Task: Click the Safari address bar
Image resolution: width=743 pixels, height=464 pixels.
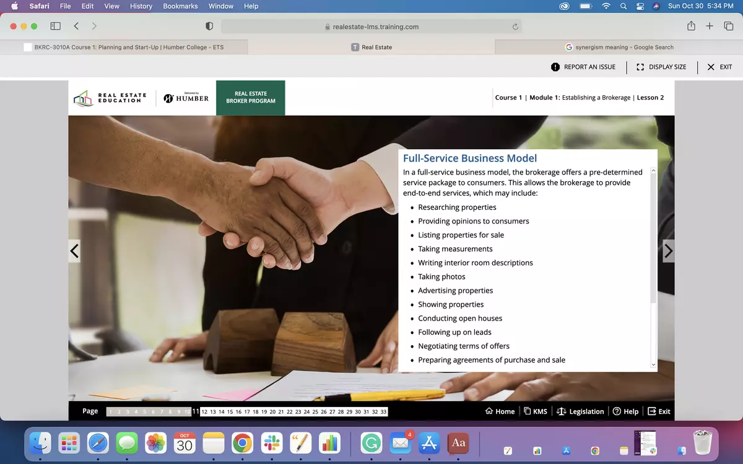Action: tap(371, 27)
